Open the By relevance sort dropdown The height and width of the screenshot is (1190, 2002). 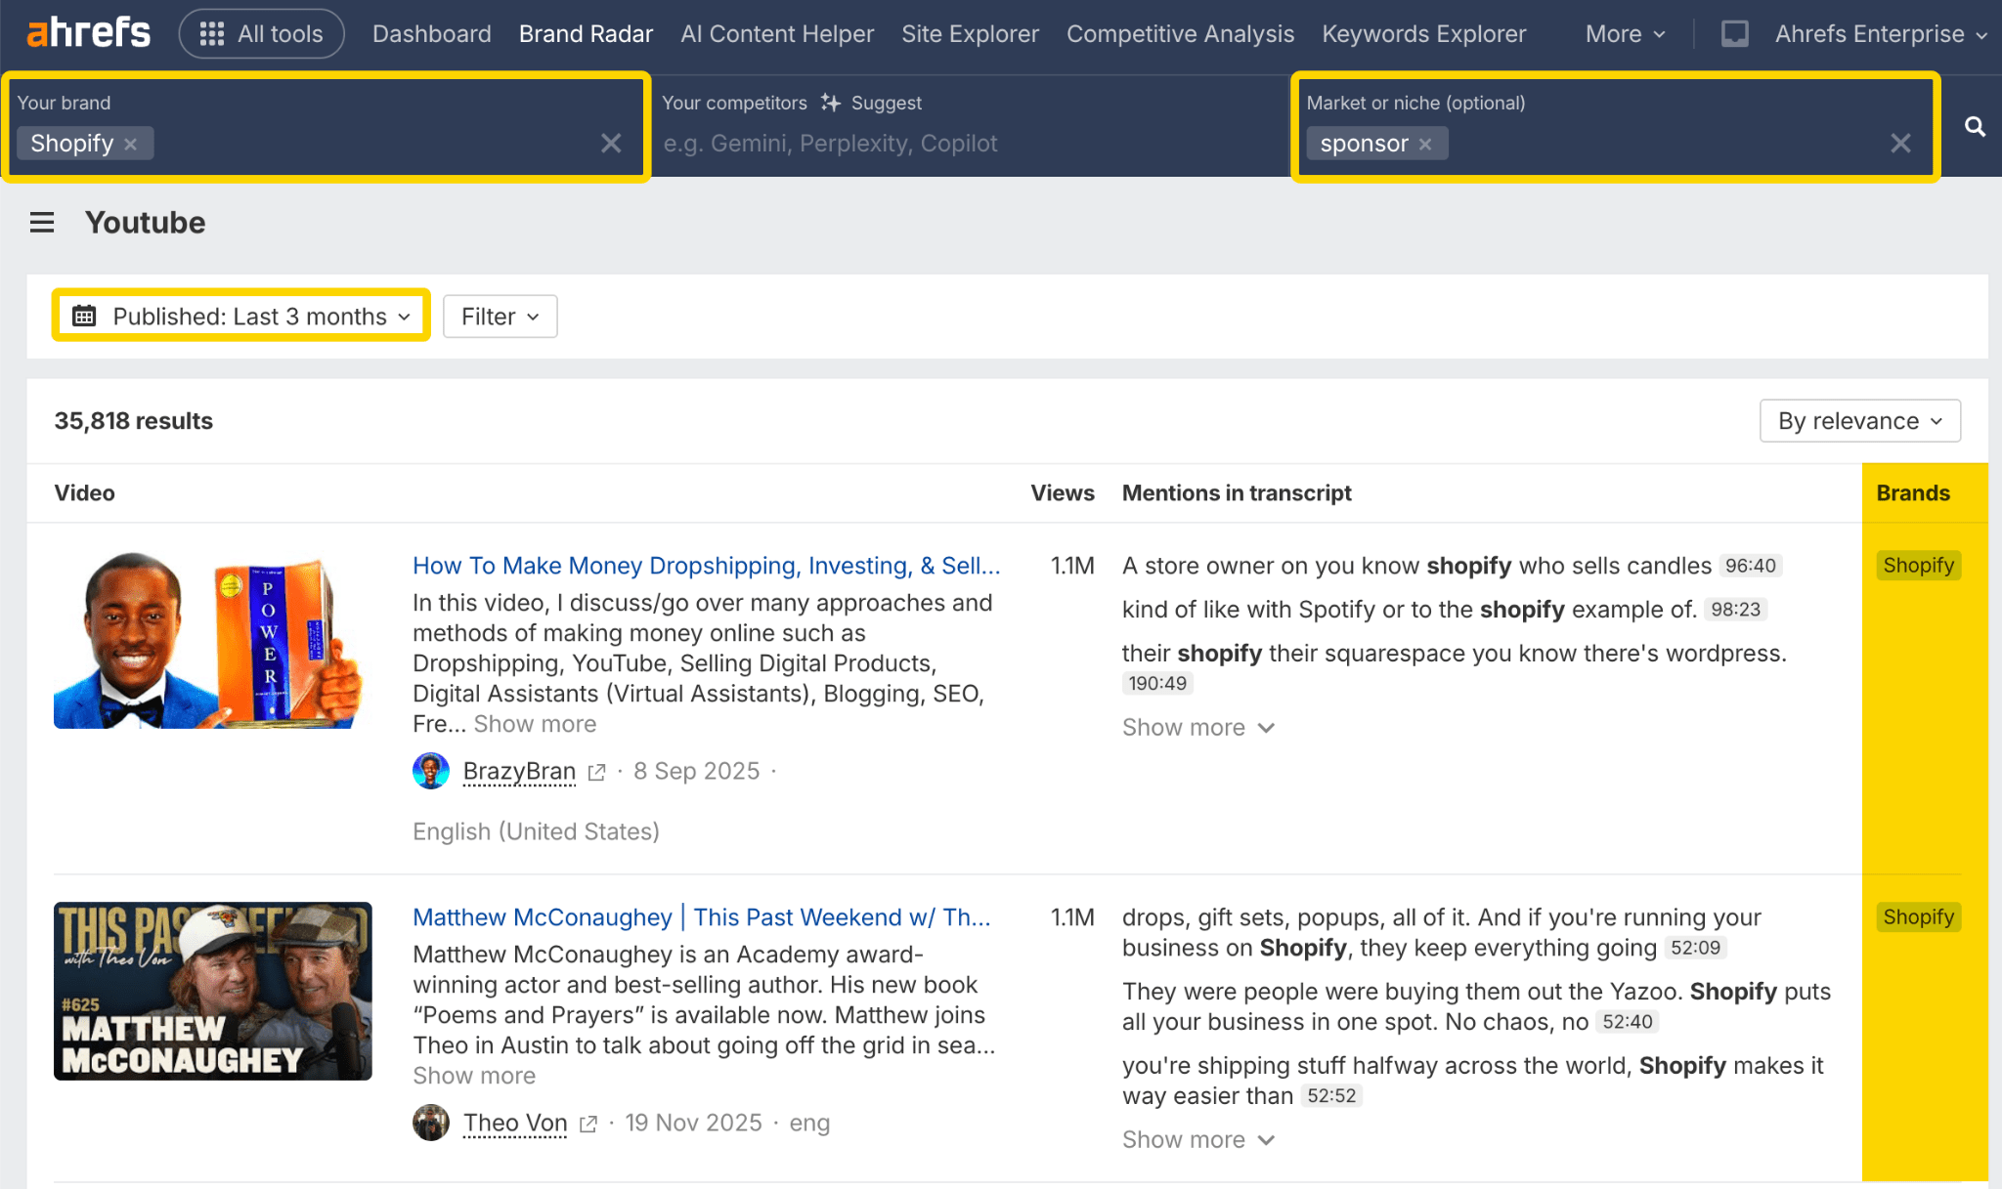[1859, 421]
